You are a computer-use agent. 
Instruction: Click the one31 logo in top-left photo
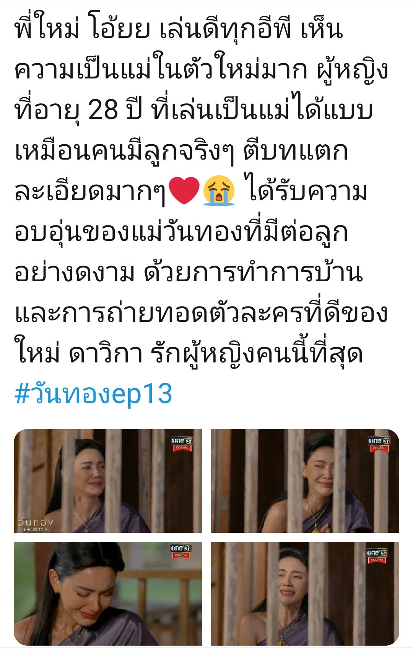pos(182,443)
